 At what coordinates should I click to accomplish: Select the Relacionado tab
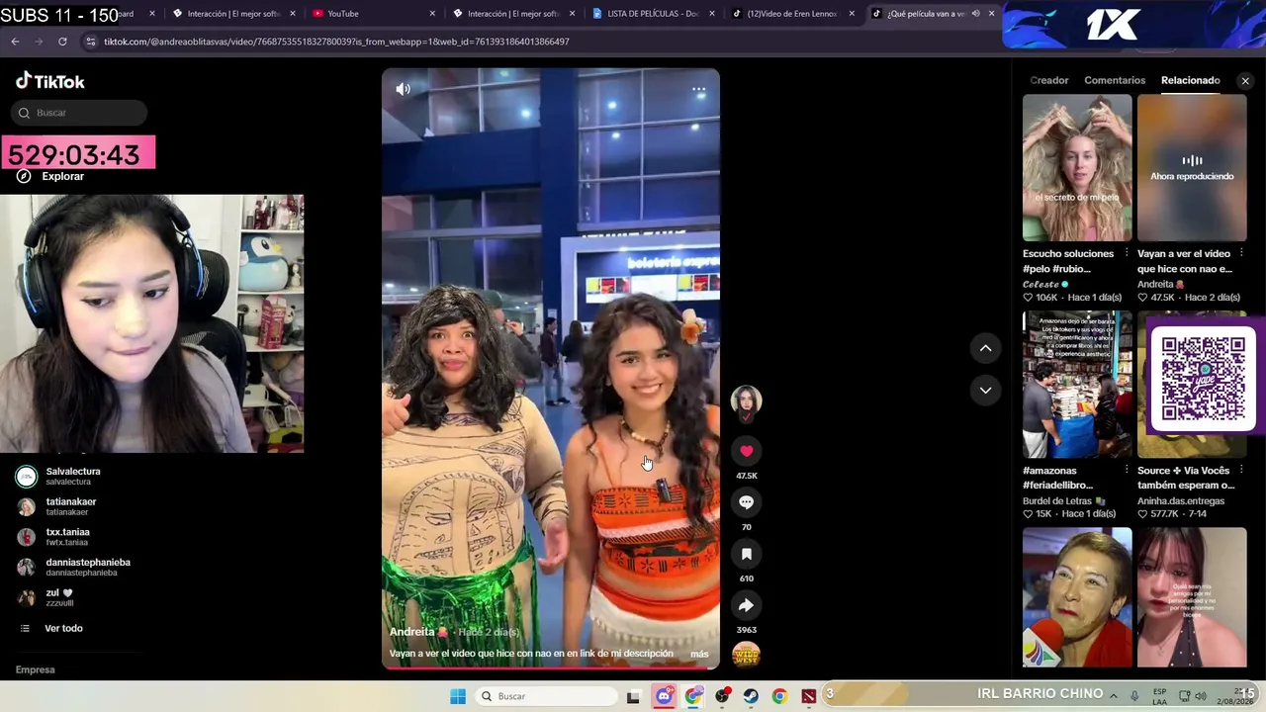(x=1191, y=80)
